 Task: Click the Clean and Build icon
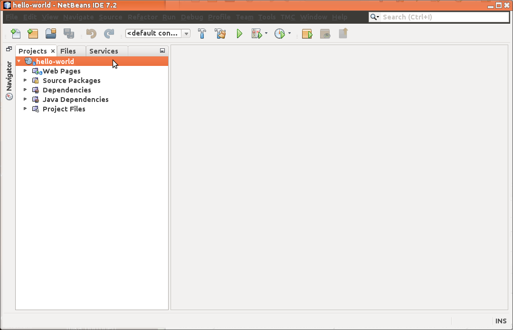point(220,34)
